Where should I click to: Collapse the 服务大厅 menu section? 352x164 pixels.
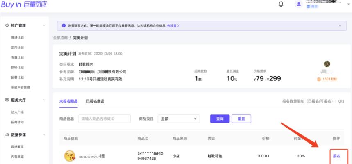pos(44,100)
